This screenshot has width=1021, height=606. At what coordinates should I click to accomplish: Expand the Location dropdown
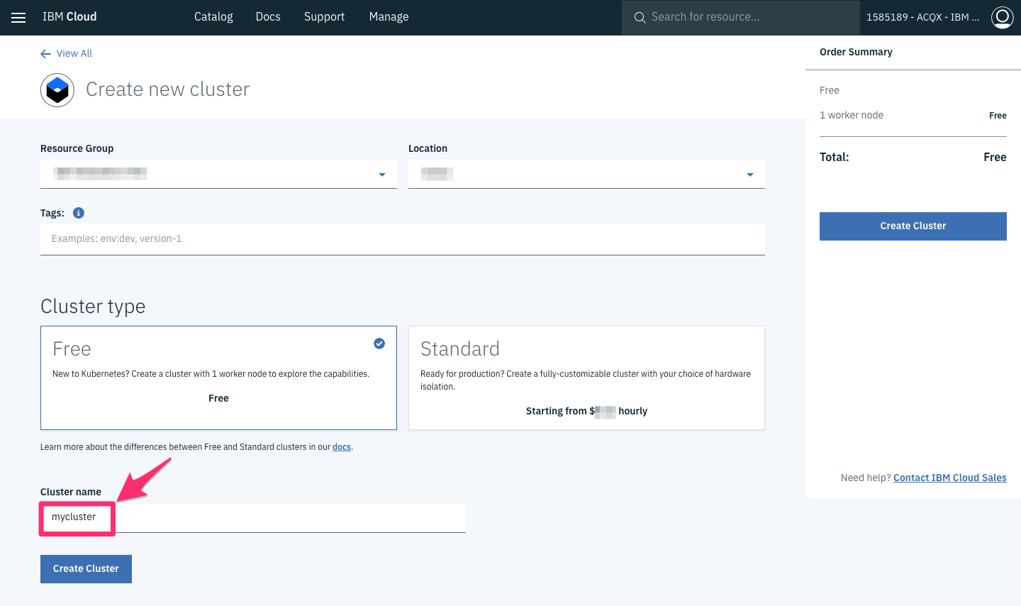(586, 174)
